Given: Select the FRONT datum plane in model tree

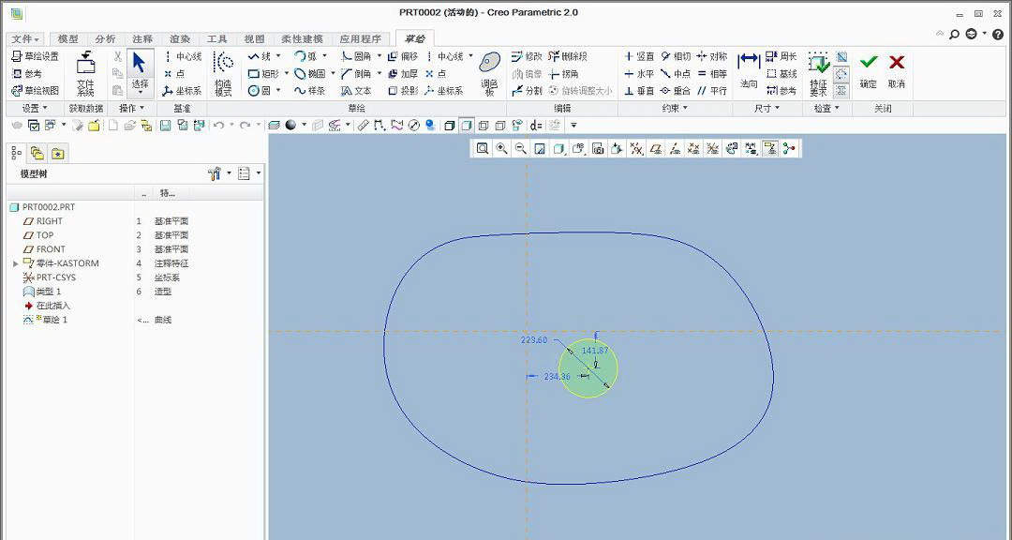Looking at the screenshot, I should (51, 249).
